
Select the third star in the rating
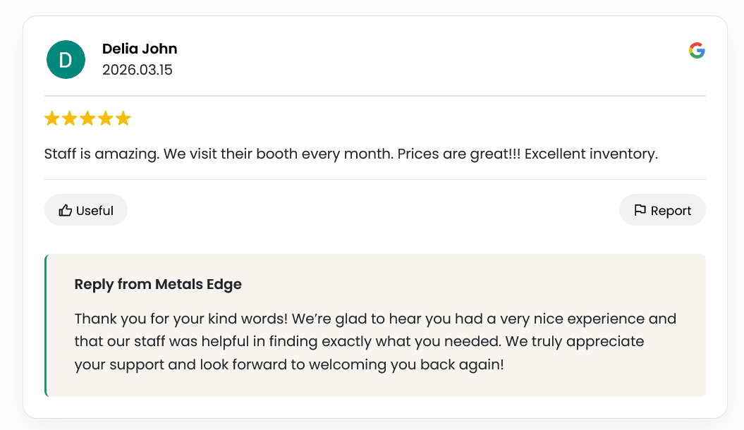pyautogui.click(x=87, y=118)
